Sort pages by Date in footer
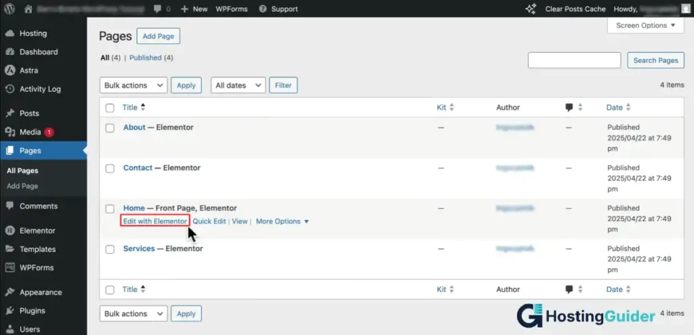The height and width of the screenshot is (335, 694). click(618, 290)
